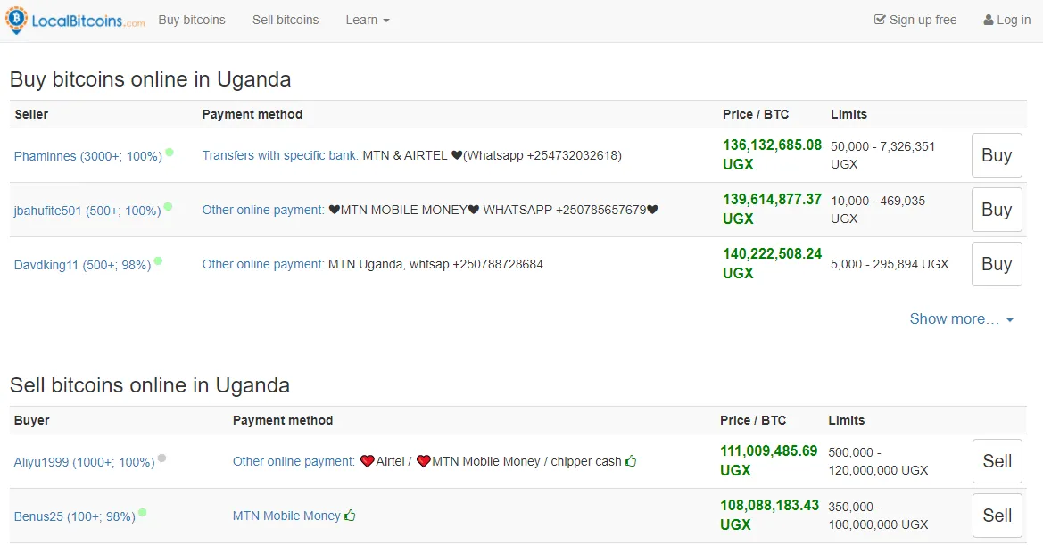
Task: Click the Seller column header
Action: click(31, 114)
